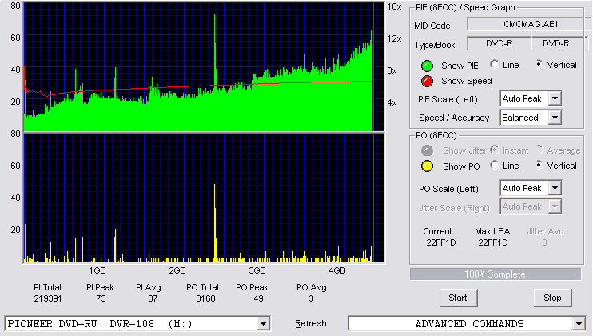593x336 pixels.
Task: Click the tallest PO spike in lower graph
Action: click(215, 223)
